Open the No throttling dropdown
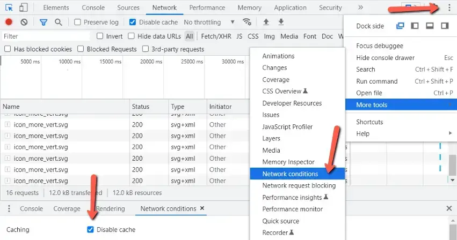This screenshot has height=240, width=457. [209, 22]
